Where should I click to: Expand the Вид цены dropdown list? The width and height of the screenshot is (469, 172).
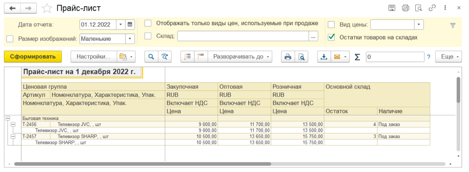click(x=419, y=24)
